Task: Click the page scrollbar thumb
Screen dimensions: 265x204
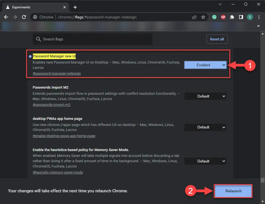Action: click(x=262, y=180)
